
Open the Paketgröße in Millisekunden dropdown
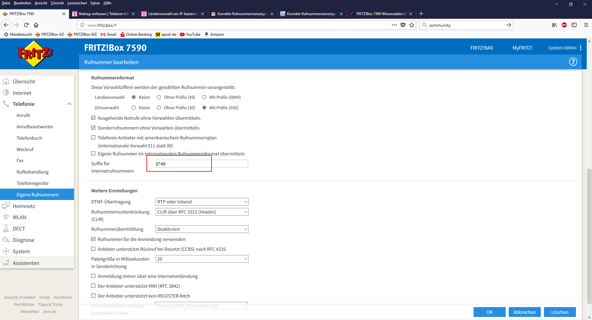pos(202,259)
